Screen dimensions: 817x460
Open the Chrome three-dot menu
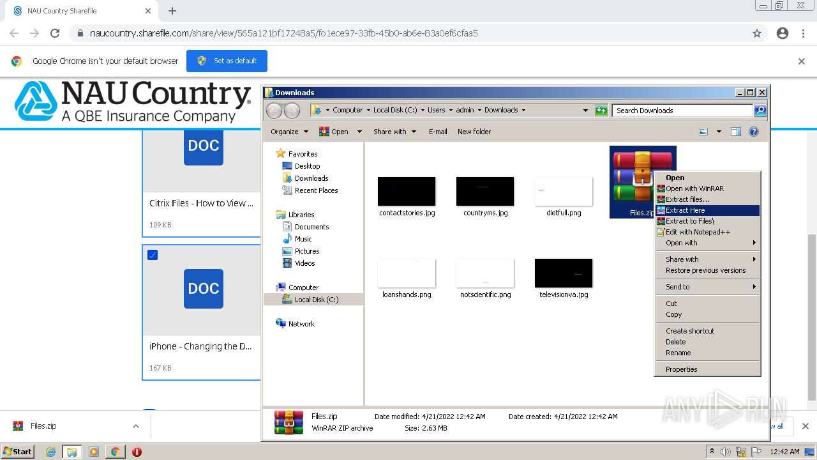click(x=803, y=33)
